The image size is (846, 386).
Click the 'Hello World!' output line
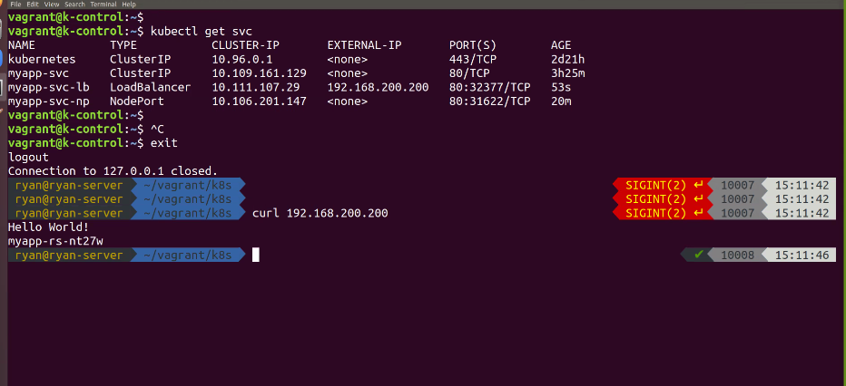(48, 227)
